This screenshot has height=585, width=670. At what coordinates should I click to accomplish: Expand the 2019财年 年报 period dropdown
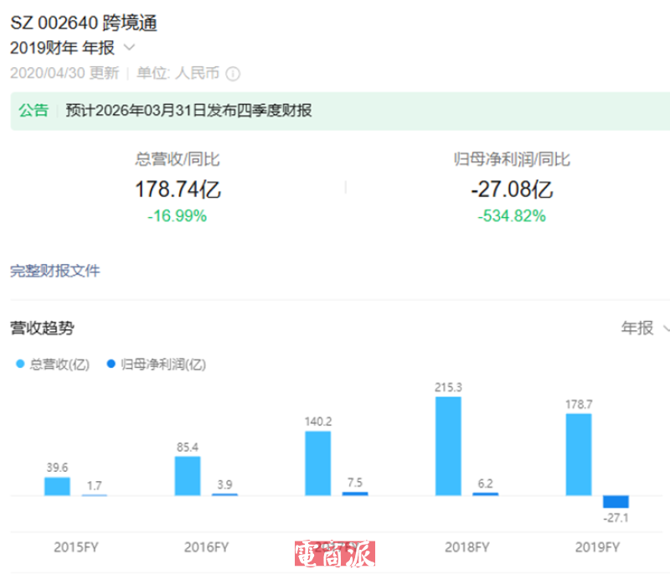pyautogui.click(x=130, y=48)
